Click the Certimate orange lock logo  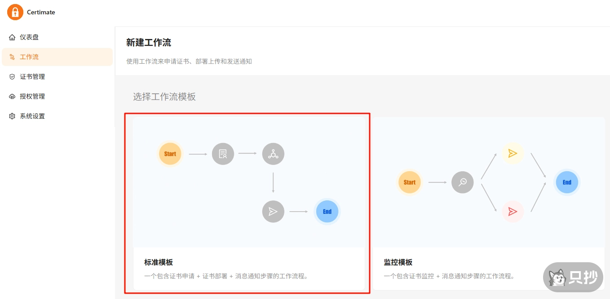pos(15,12)
